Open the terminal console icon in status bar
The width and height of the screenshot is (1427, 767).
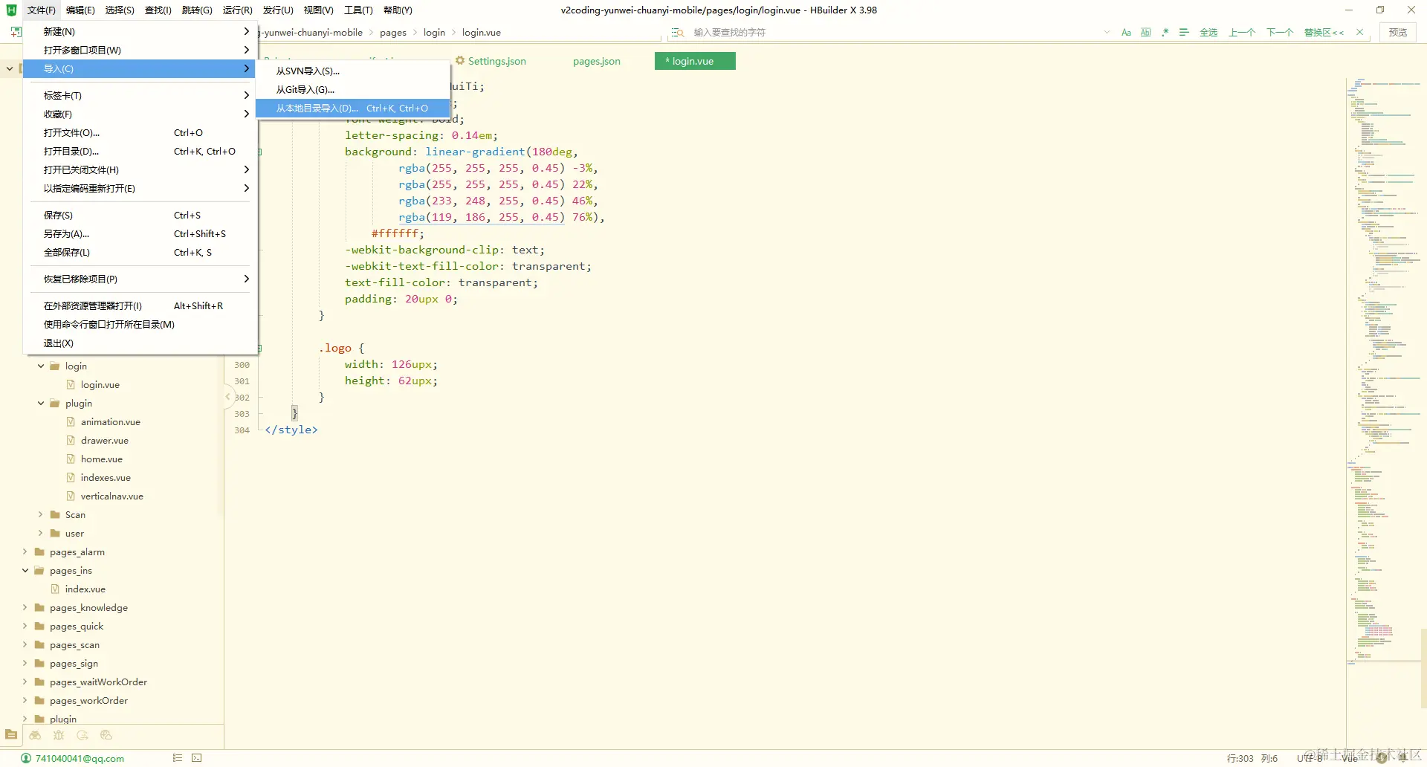pos(196,758)
